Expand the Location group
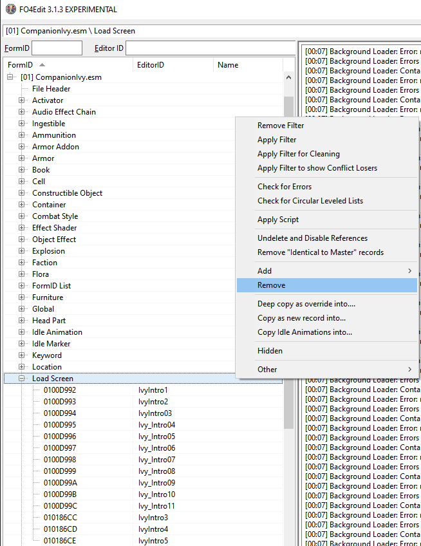The height and width of the screenshot is (546, 421). click(x=22, y=366)
